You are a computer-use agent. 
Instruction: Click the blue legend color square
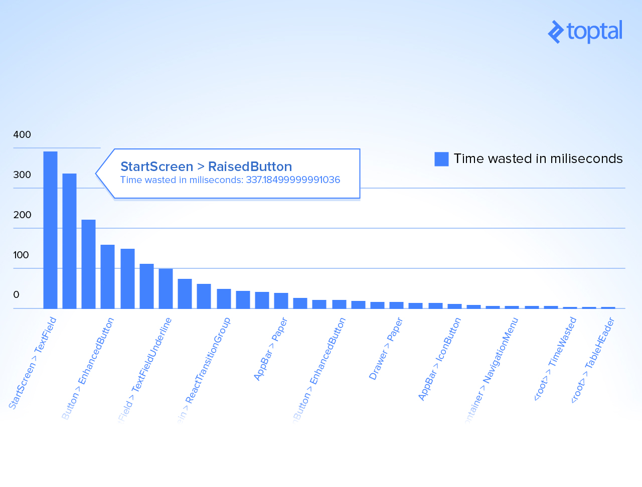(x=441, y=159)
